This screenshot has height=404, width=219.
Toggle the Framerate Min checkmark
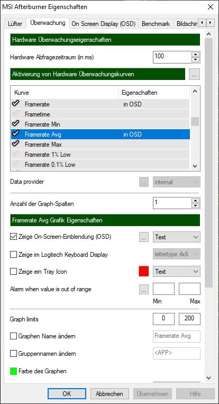coord(16,124)
